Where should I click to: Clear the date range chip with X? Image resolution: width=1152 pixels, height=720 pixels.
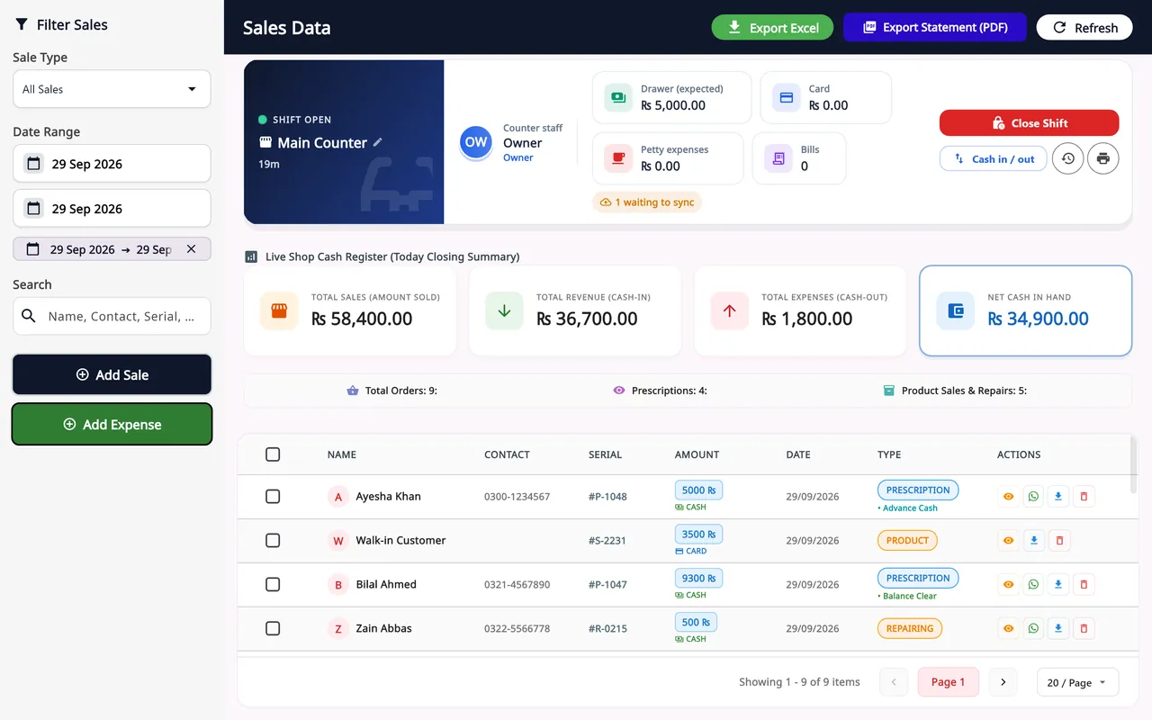pyautogui.click(x=191, y=249)
